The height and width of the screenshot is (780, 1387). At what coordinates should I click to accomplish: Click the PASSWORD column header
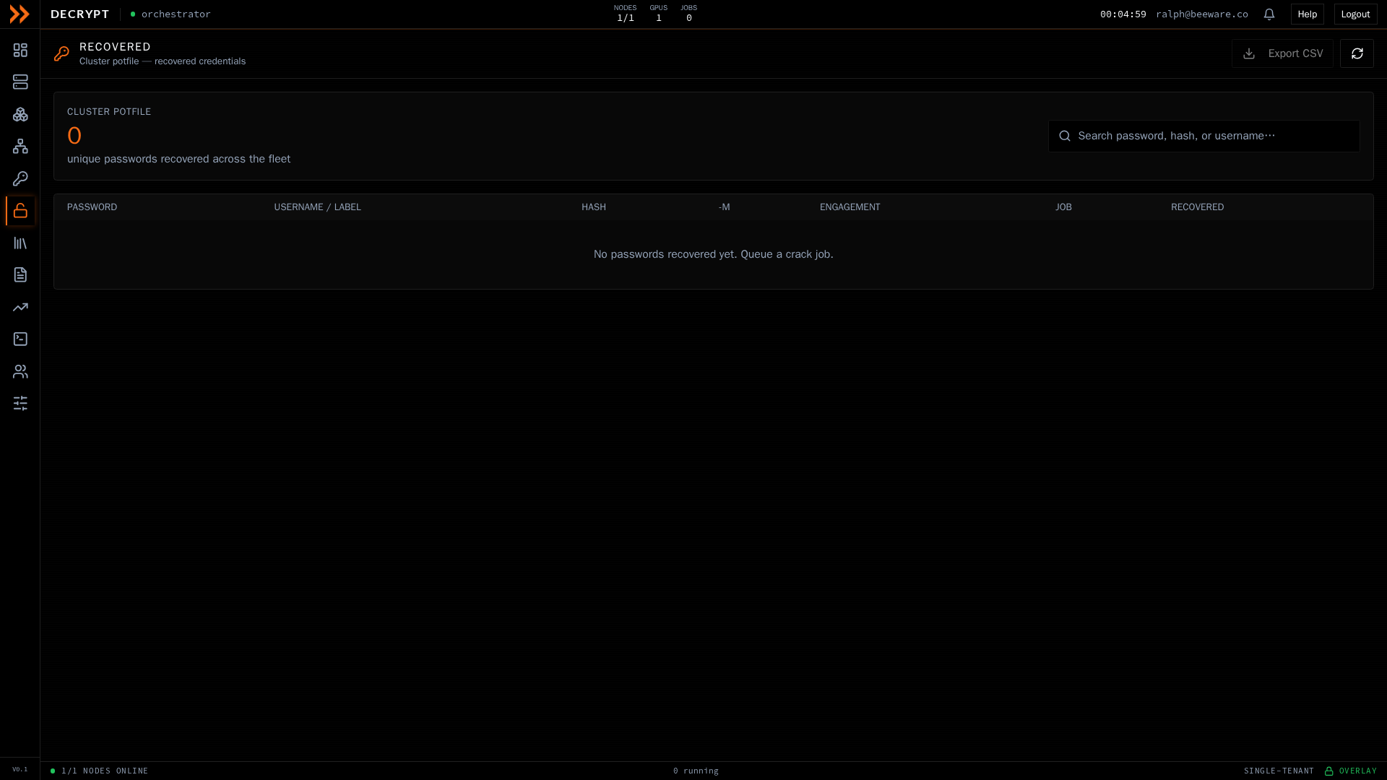92,207
